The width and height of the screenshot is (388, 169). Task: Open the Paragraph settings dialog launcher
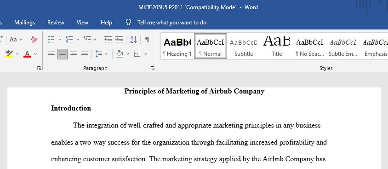click(153, 68)
